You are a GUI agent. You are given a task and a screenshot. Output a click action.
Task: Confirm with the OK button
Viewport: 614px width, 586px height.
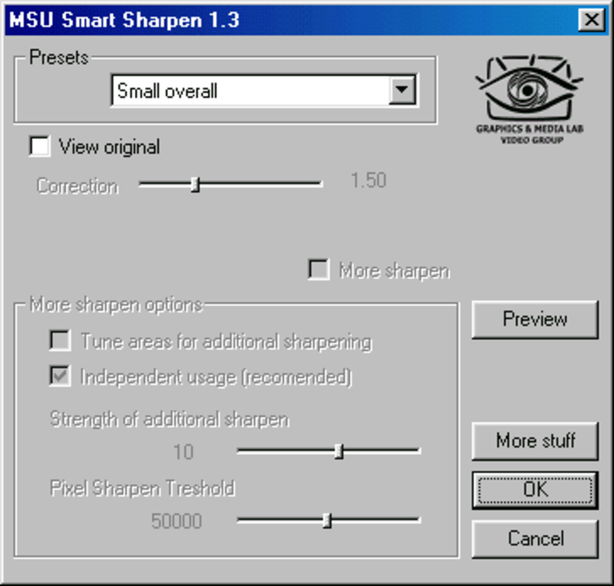(535, 490)
